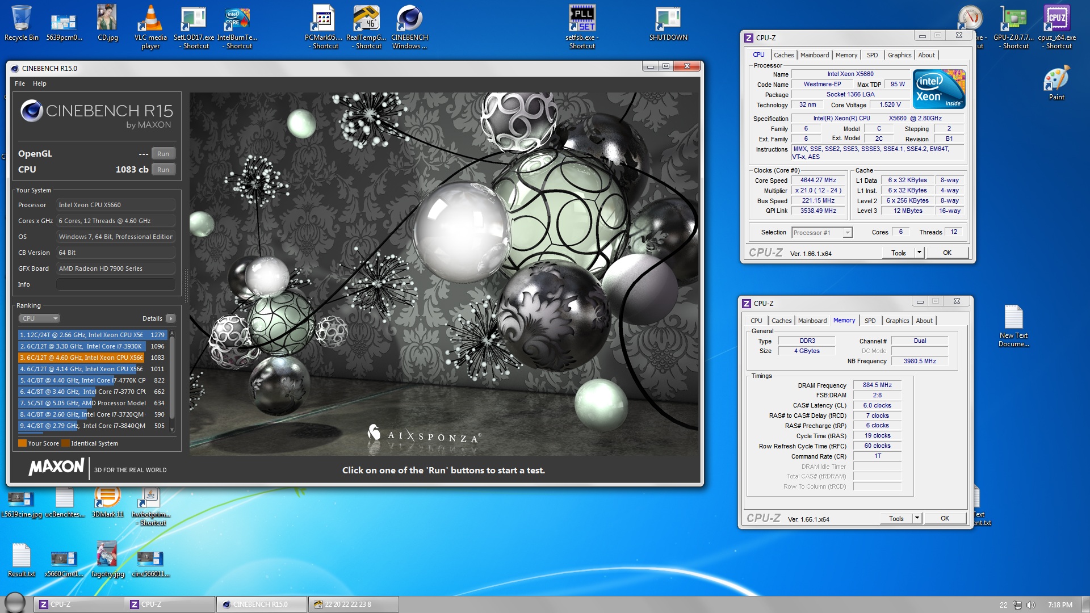This screenshot has width=1090, height=613.
Task: Launch SetLOD17.exe shortcut icon
Action: [x=194, y=27]
